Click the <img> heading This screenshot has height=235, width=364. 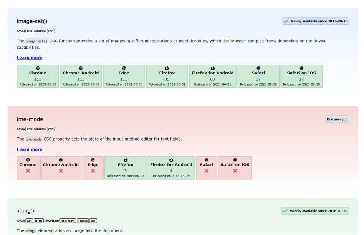point(26,211)
